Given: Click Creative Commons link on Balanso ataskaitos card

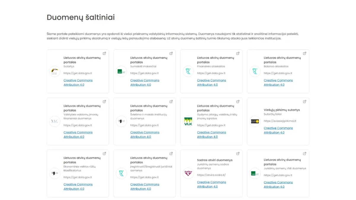Looking at the screenshot, I should pos(278,82).
